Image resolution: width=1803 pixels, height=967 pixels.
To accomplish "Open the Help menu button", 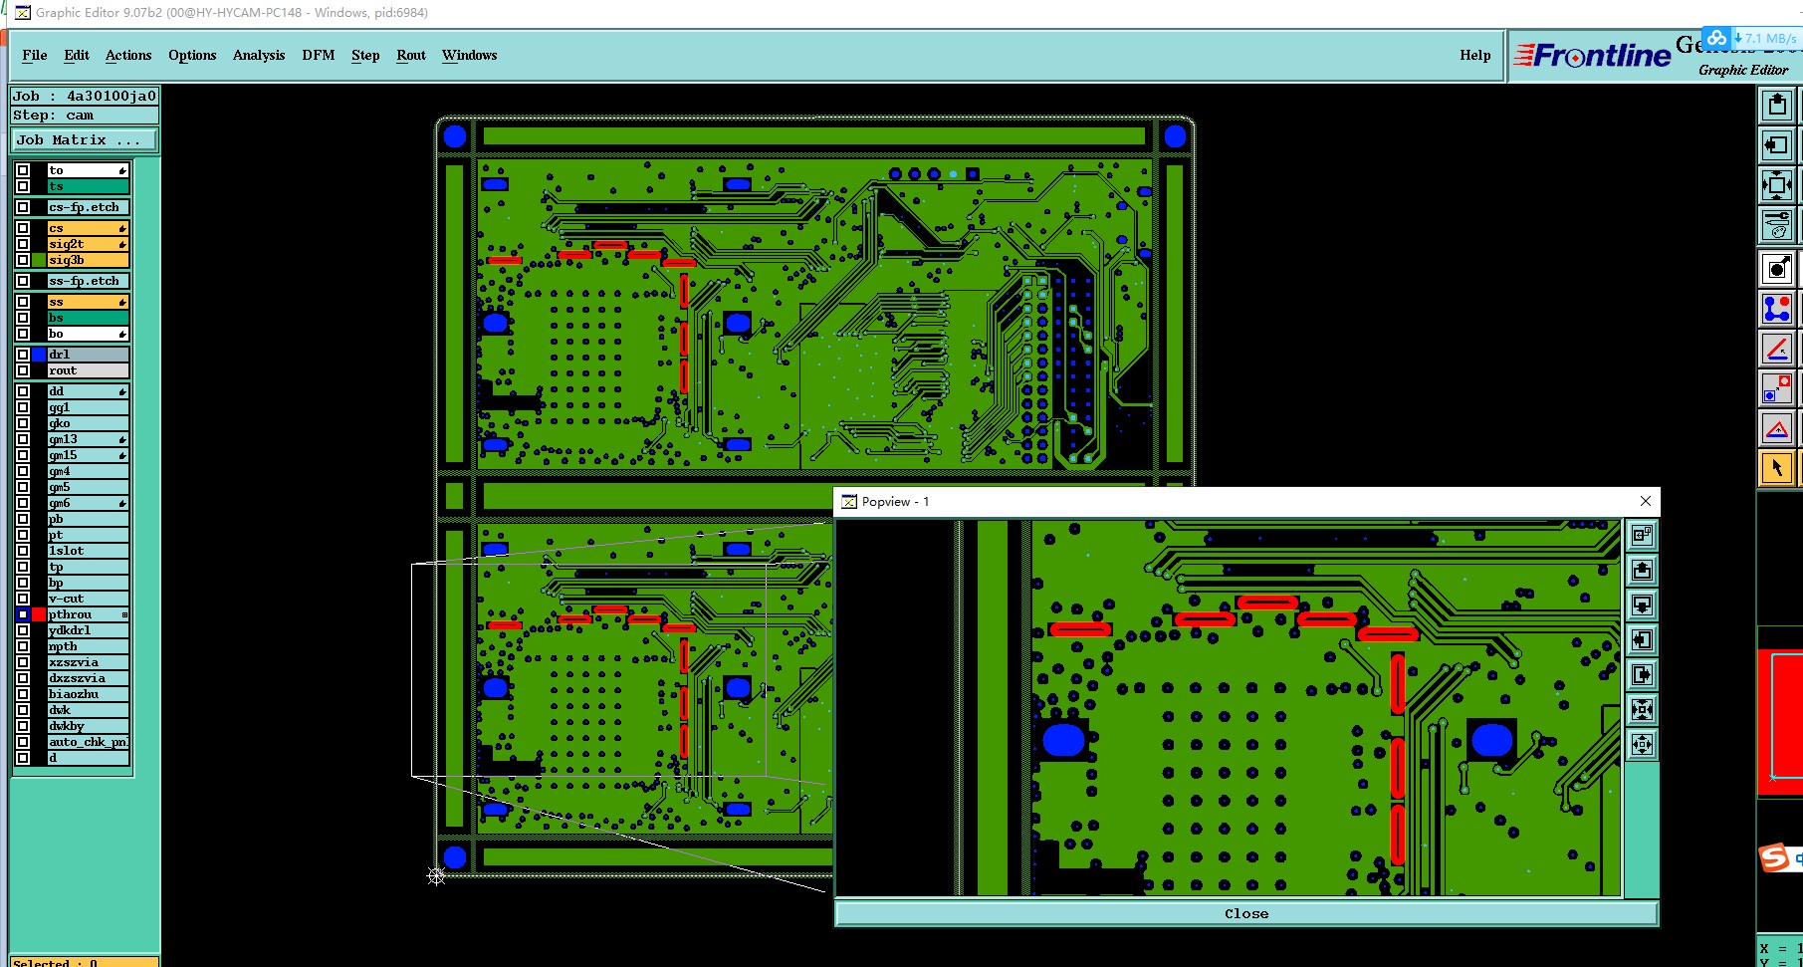I will tap(1475, 55).
